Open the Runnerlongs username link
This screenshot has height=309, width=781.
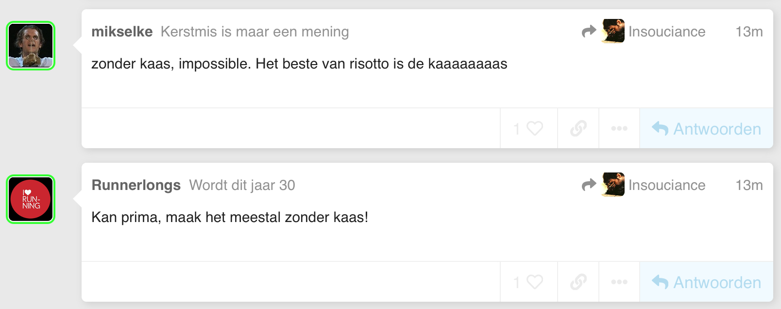point(136,185)
